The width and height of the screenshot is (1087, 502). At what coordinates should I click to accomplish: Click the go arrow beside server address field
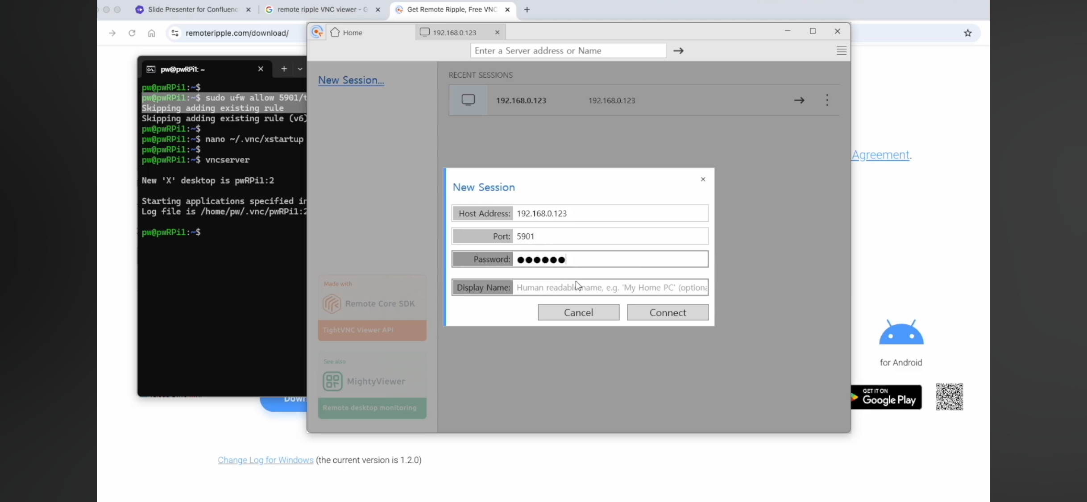click(678, 51)
